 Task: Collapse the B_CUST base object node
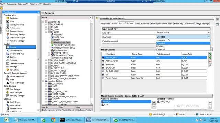click(46, 32)
